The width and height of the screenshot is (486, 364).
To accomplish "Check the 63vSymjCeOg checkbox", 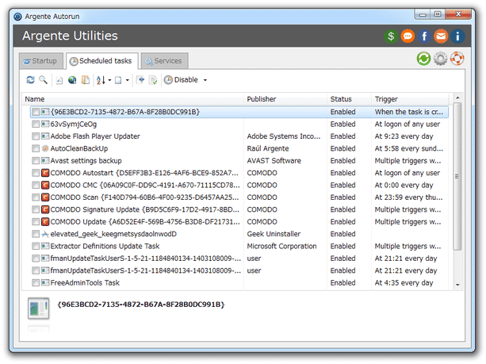I will click(x=36, y=125).
